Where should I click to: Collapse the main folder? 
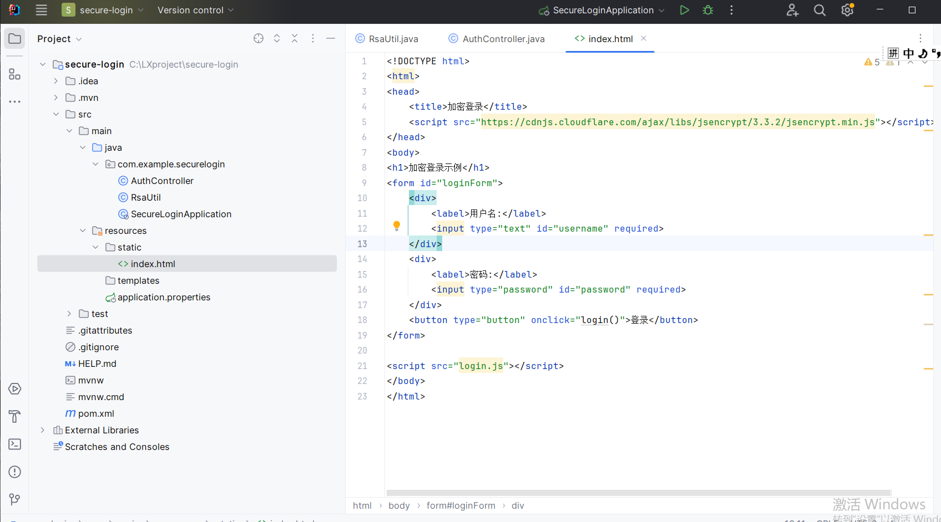[69, 131]
